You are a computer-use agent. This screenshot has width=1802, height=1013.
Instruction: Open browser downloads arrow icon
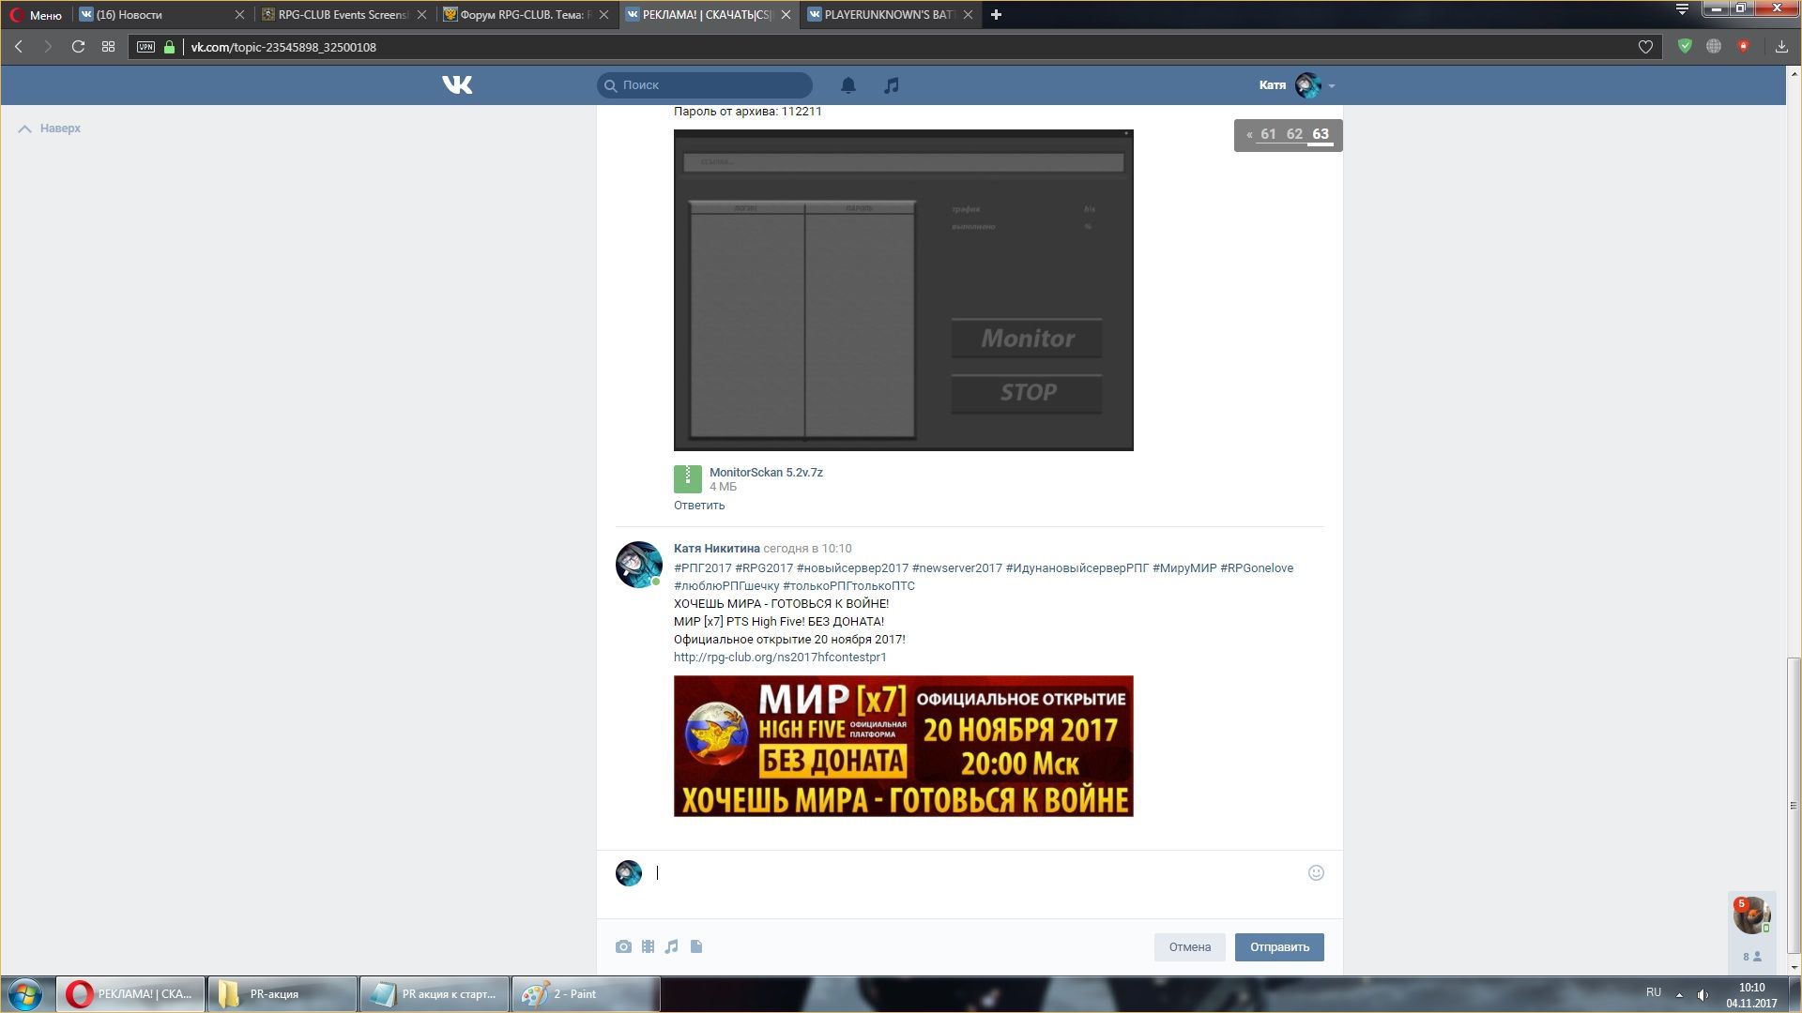coord(1781,47)
